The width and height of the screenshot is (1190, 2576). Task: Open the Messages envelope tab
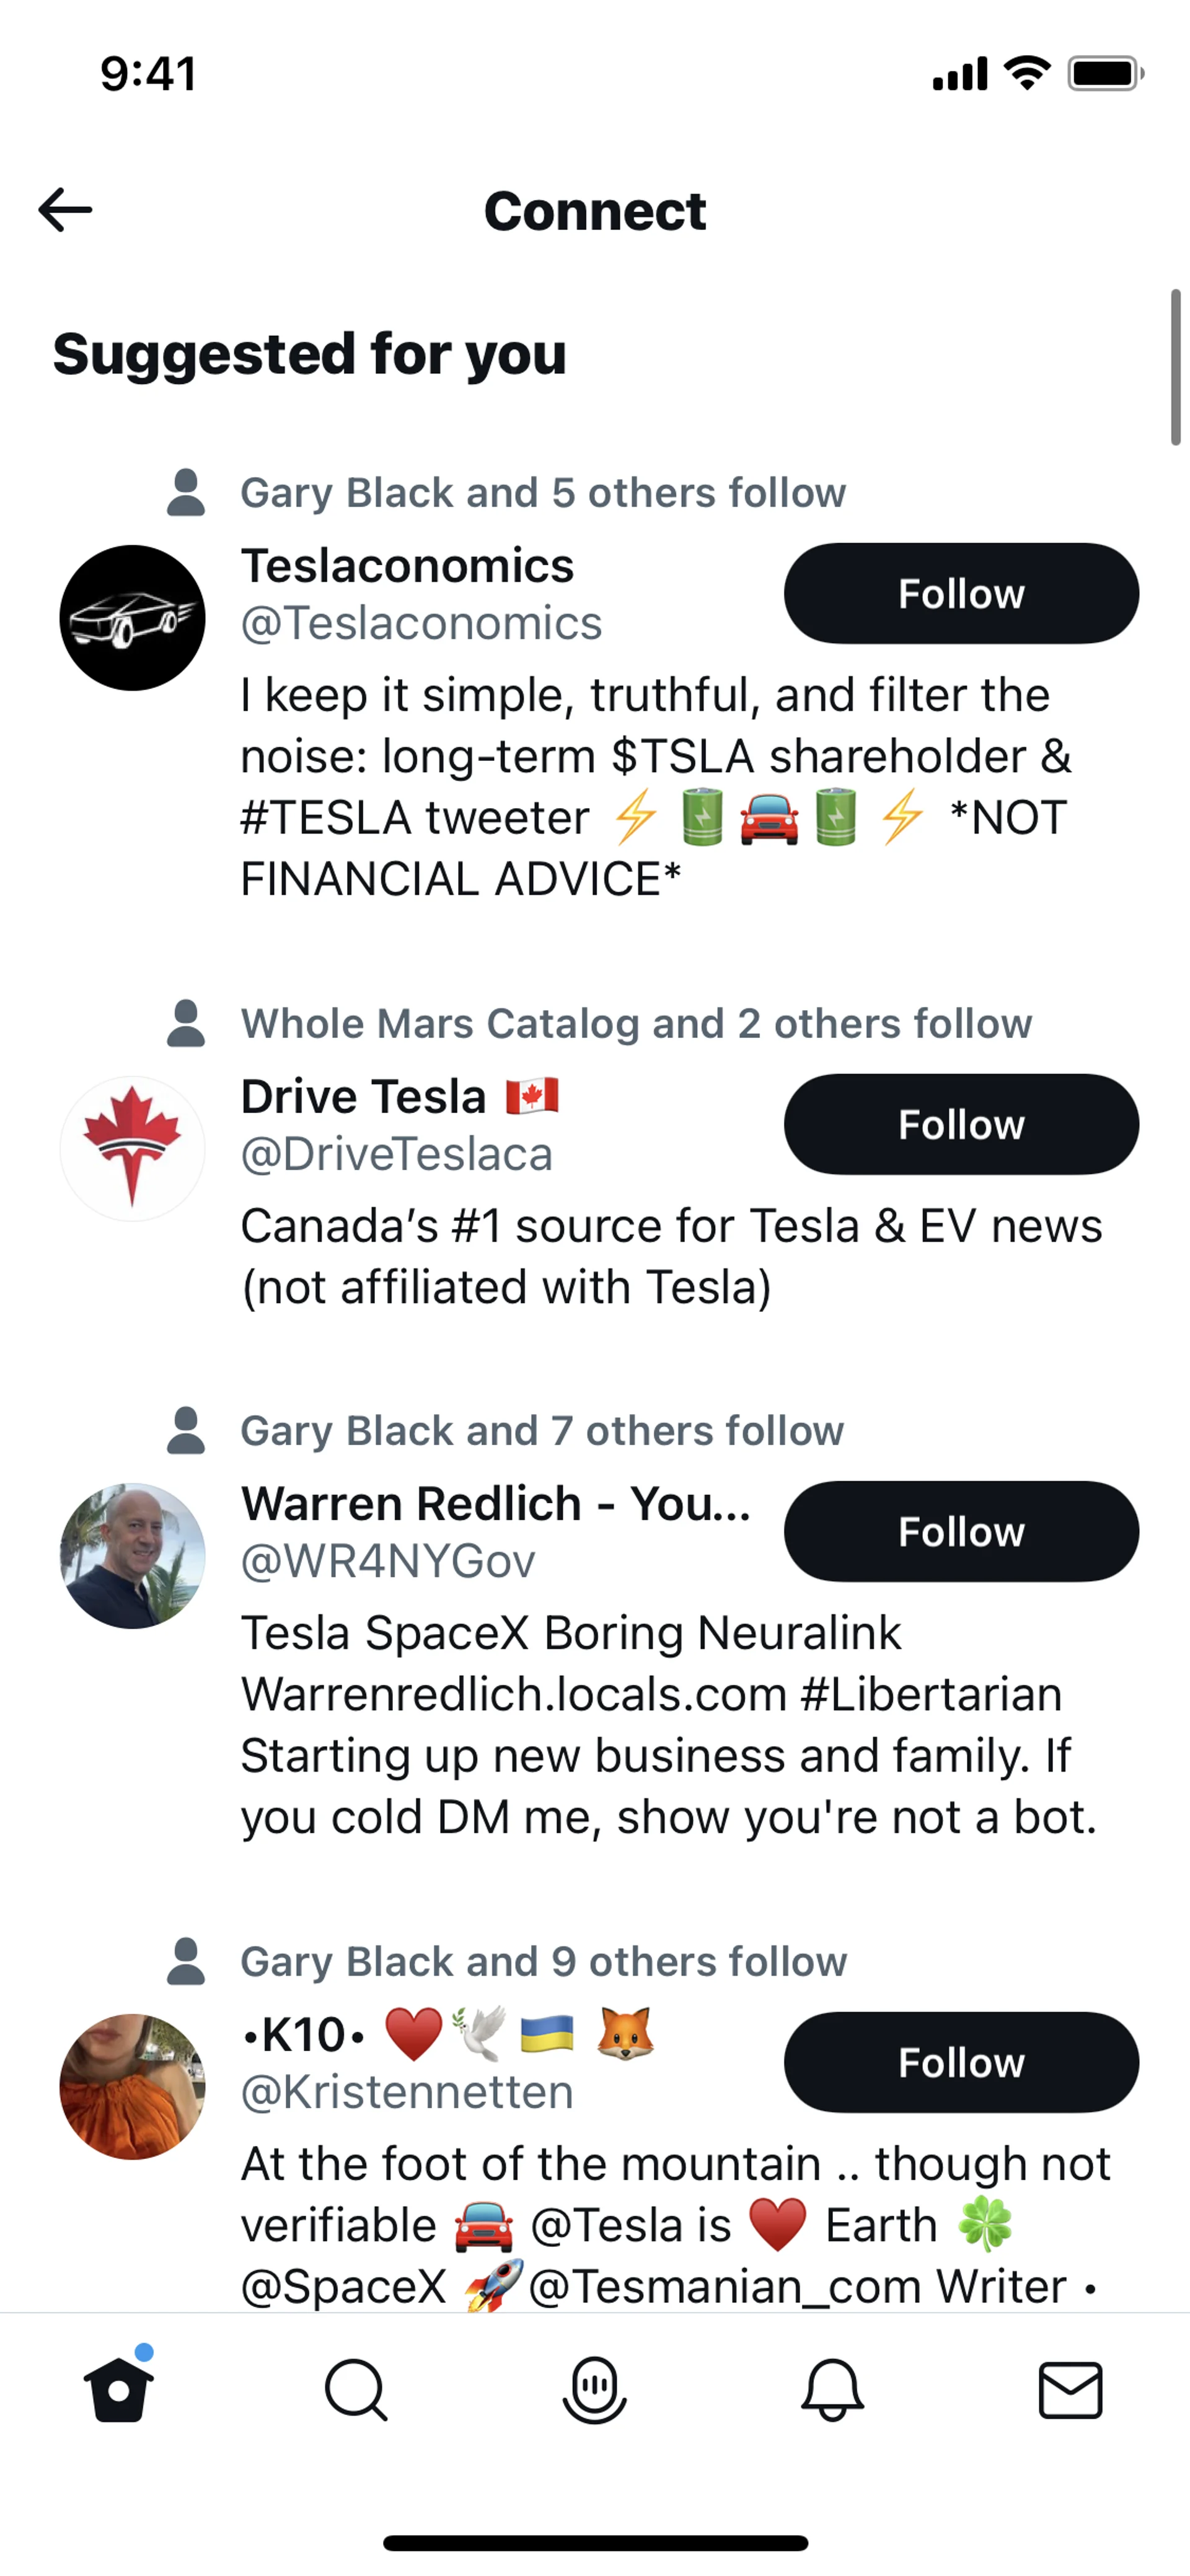[x=1070, y=2390]
